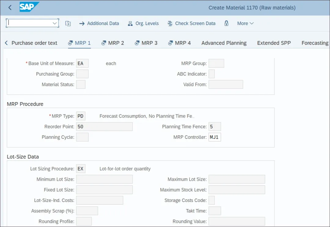Click the Fixed Lot Size field
The width and height of the screenshot is (330, 227).
pos(105,190)
